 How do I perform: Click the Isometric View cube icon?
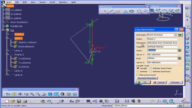(x=56, y=94)
